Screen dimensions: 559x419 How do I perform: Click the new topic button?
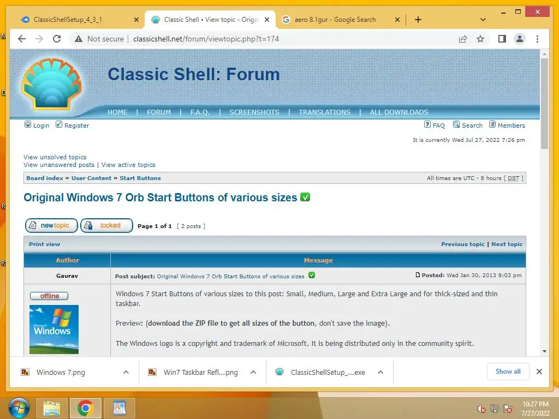click(x=51, y=225)
